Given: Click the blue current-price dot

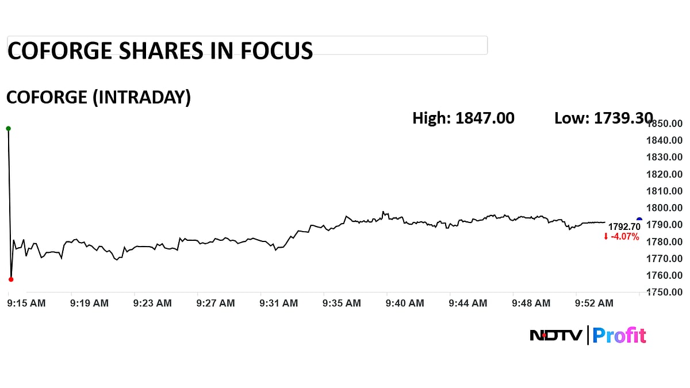Looking at the screenshot, I should click(x=639, y=220).
